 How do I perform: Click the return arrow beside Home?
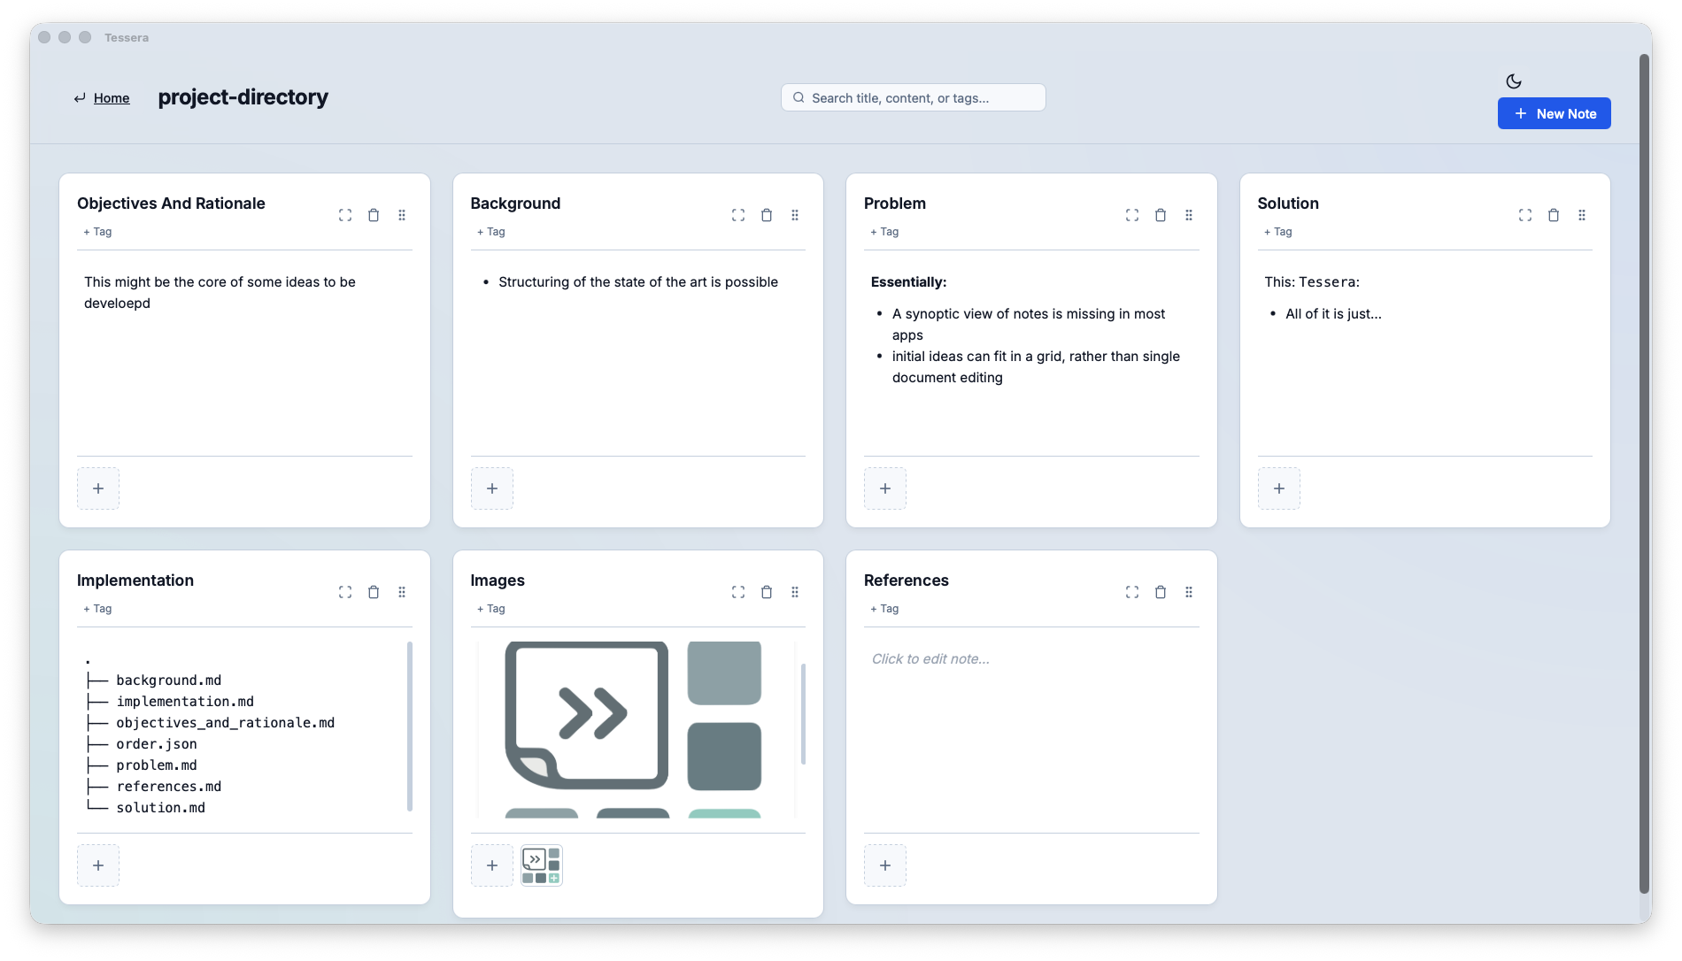coord(80,98)
